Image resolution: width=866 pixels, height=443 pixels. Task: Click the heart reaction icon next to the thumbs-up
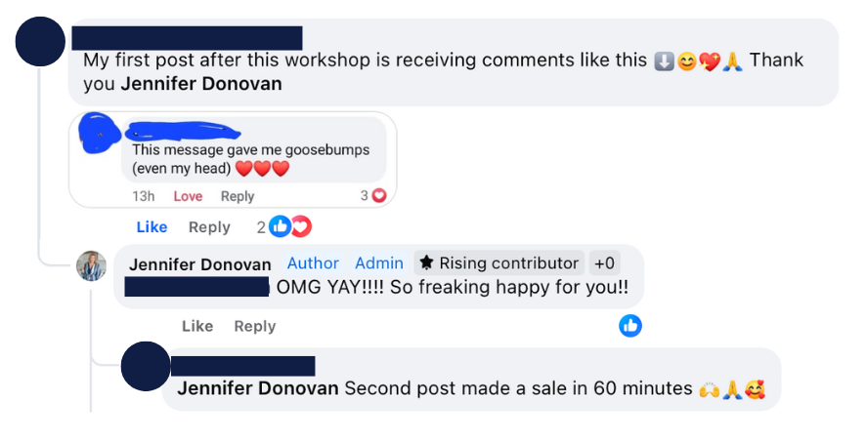pyautogui.click(x=302, y=226)
